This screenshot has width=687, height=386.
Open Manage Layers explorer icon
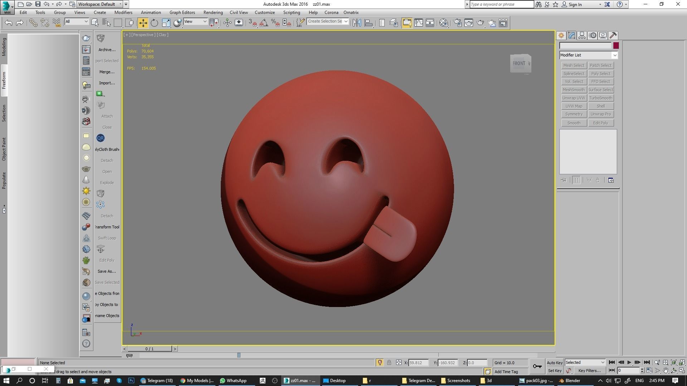pos(393,23)
